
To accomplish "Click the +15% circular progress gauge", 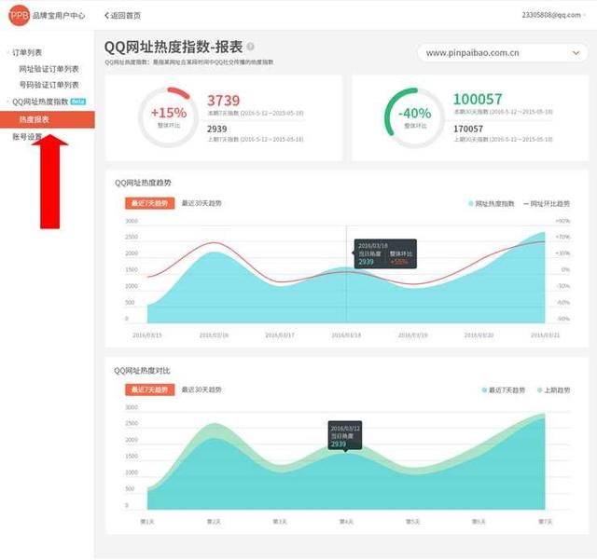I will click(x=168, y=117).
